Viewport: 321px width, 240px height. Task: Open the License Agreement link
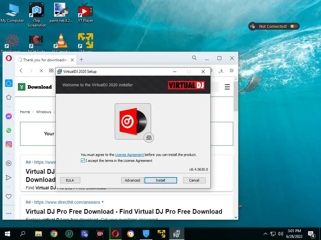coord(129,155)
